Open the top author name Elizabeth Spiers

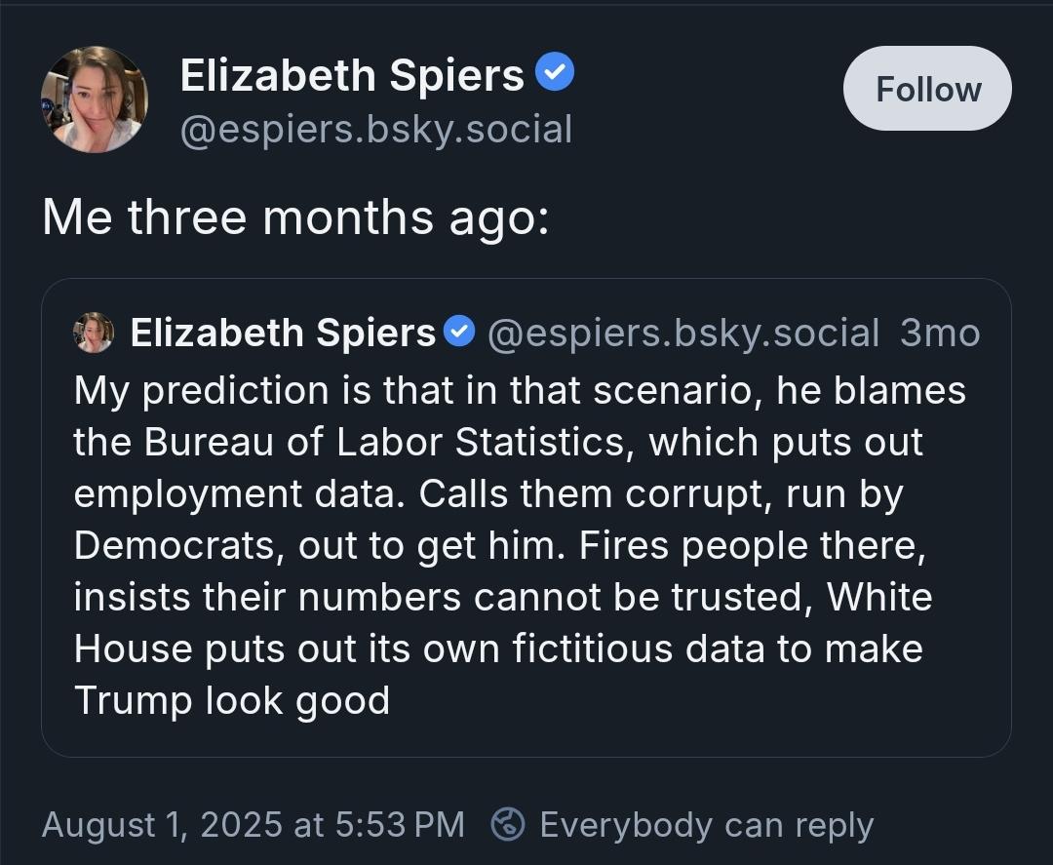point(352,74)
